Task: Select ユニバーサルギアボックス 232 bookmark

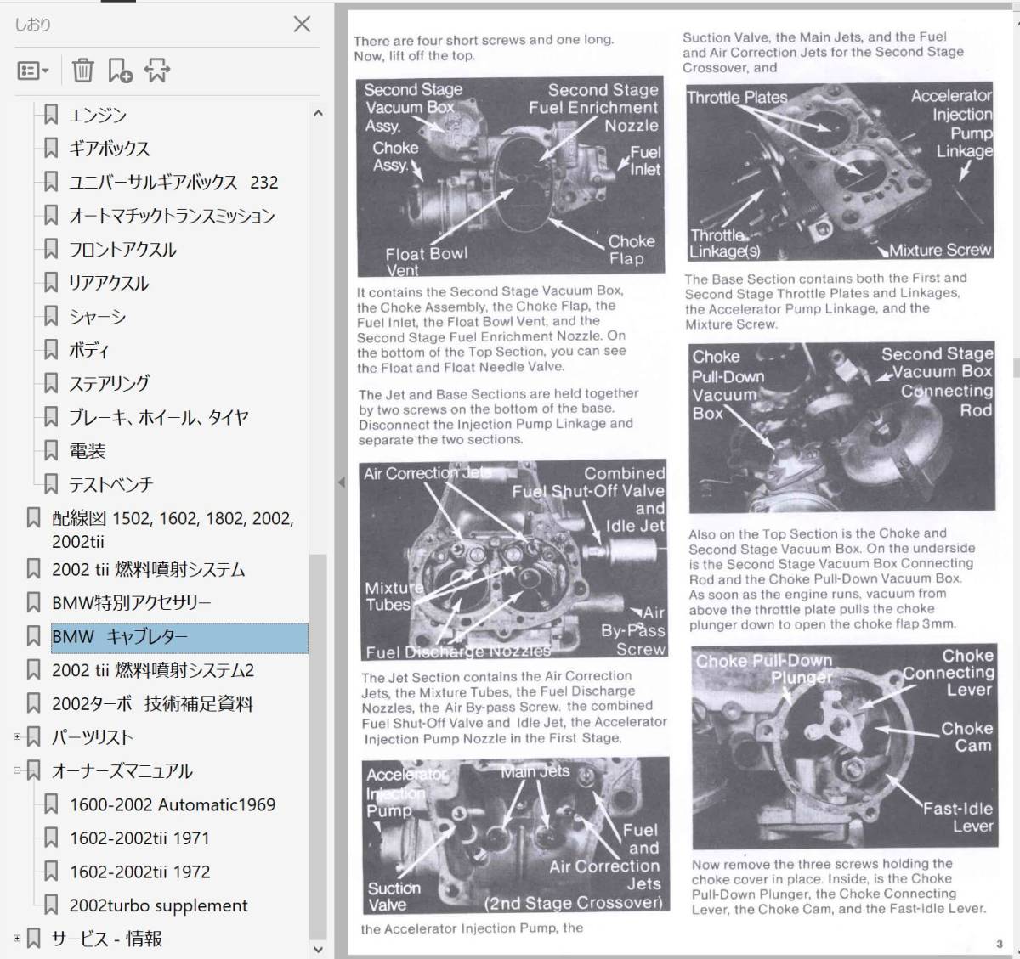Action: coord(173,182)
